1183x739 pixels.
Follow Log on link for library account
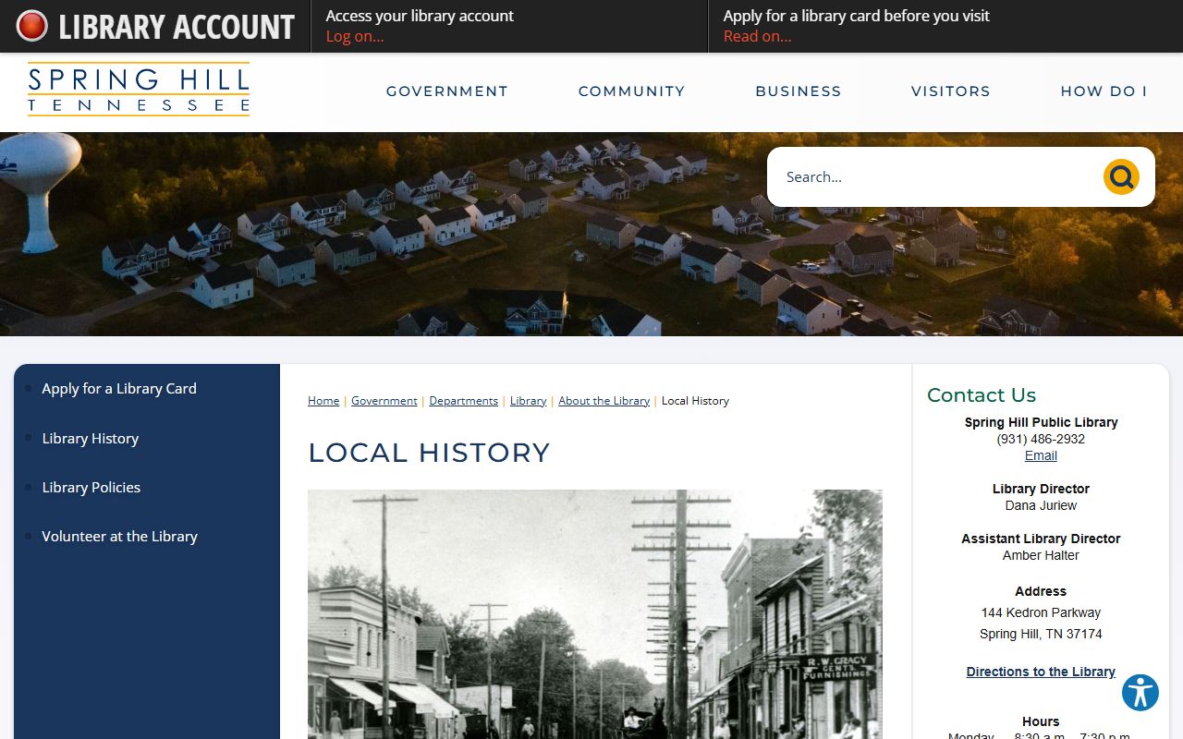(x=355, y=36)
